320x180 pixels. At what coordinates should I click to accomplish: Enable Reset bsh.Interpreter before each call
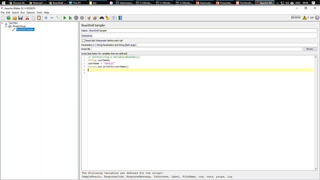pyautogui.click(x=83, y=40)
